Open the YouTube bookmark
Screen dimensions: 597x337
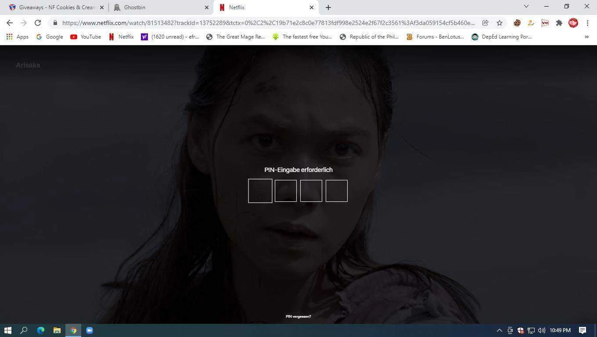[x=86, y=37]
